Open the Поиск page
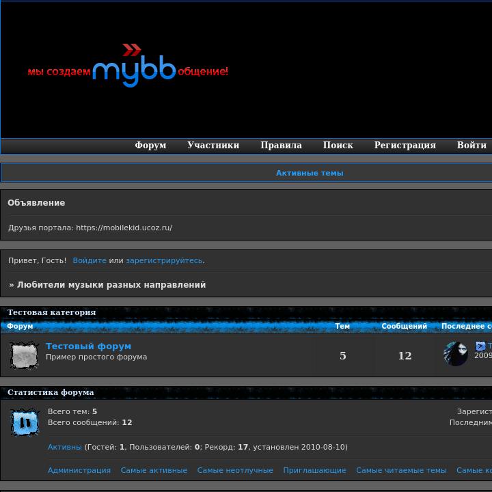 [338, 145]
